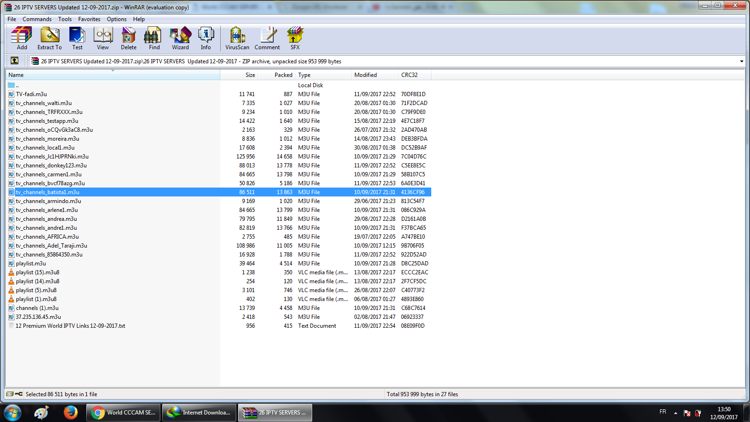Screen dimensions: 750x422
Task: Sort files by Type column
Action: tap(323, 75)
